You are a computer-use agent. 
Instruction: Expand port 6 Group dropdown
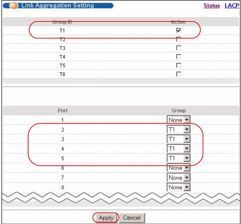click(178, 168)
